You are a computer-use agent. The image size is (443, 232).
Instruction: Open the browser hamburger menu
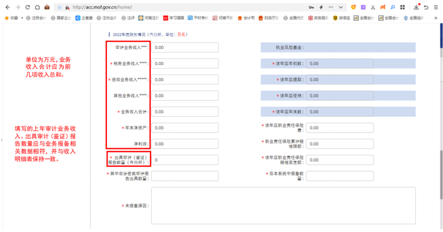point(436,8)
